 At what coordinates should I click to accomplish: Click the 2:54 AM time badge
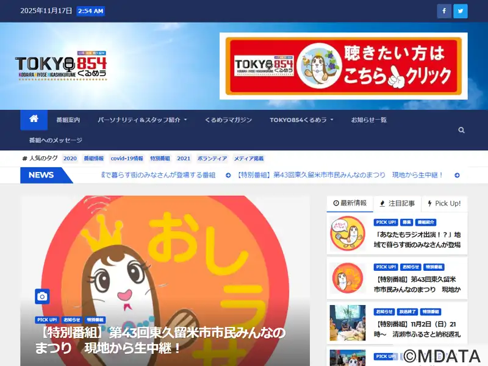coord(90,11)
